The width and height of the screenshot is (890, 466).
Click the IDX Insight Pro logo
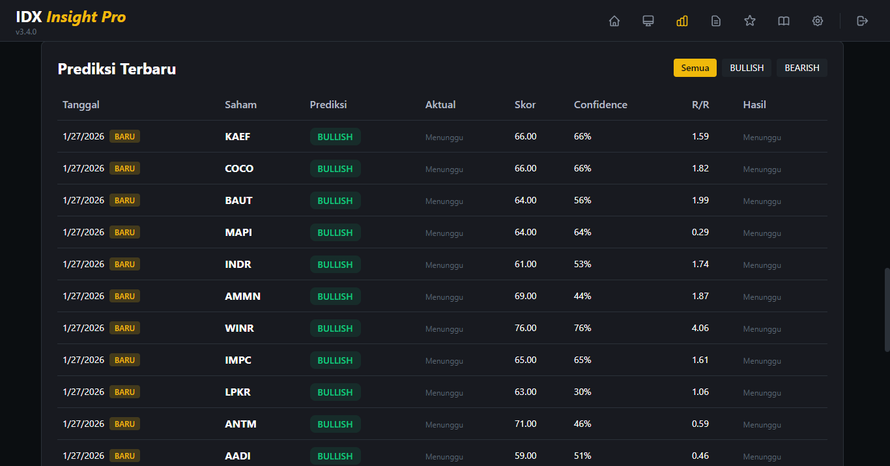(x=71, y=18)
